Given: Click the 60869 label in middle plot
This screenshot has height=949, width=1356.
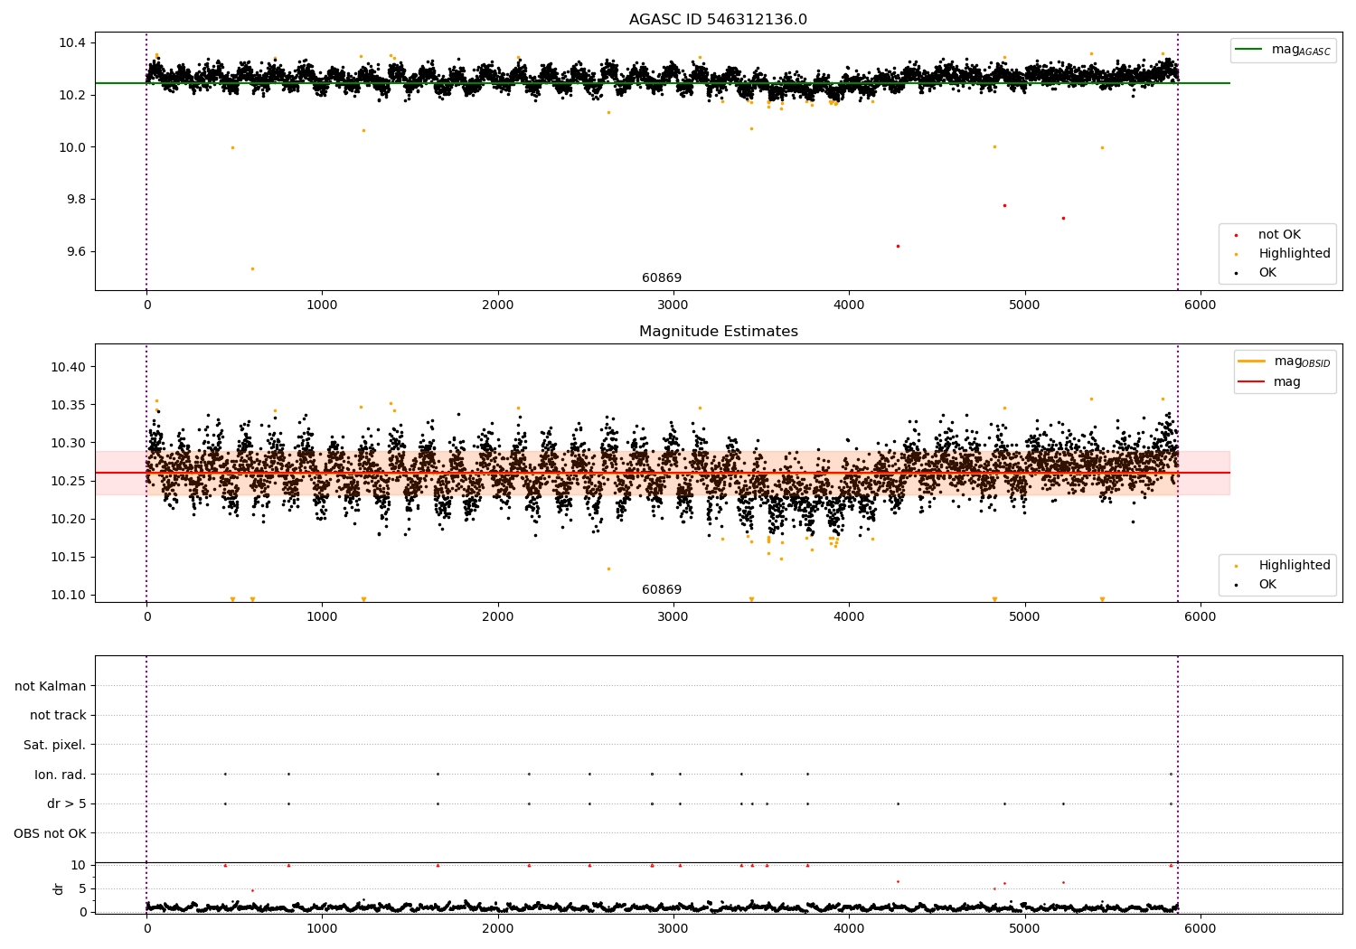Looking at the screenshot, I should 662,590.
